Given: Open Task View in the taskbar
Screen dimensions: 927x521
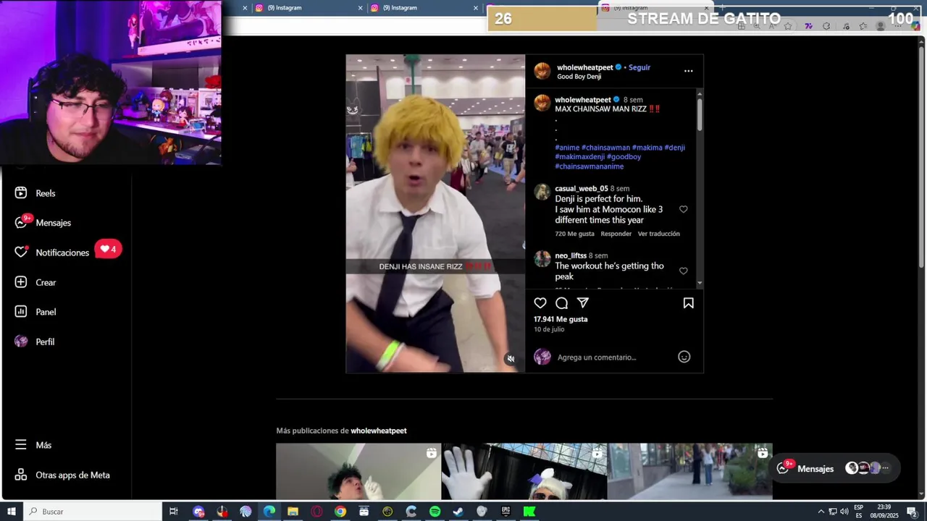Looking at the screenshot, I should (x=173, y=512).
